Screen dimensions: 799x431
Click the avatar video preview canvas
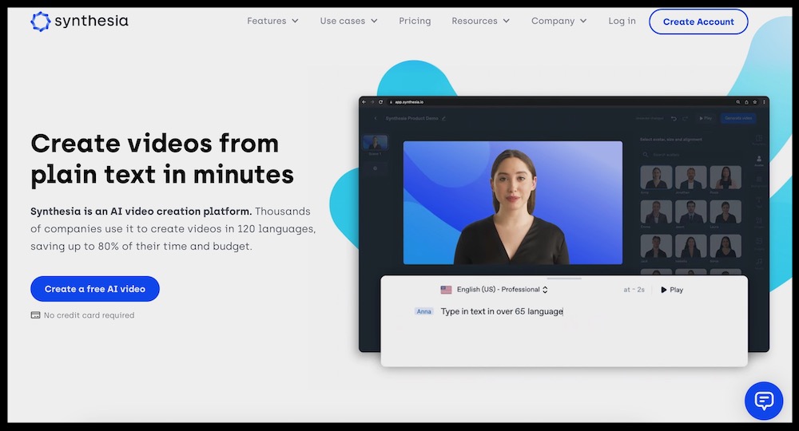click(x=513, y=203)
